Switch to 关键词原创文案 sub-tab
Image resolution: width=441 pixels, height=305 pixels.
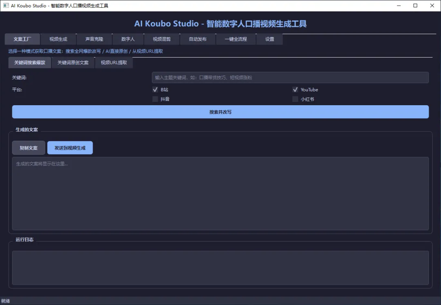coord(73,62)
